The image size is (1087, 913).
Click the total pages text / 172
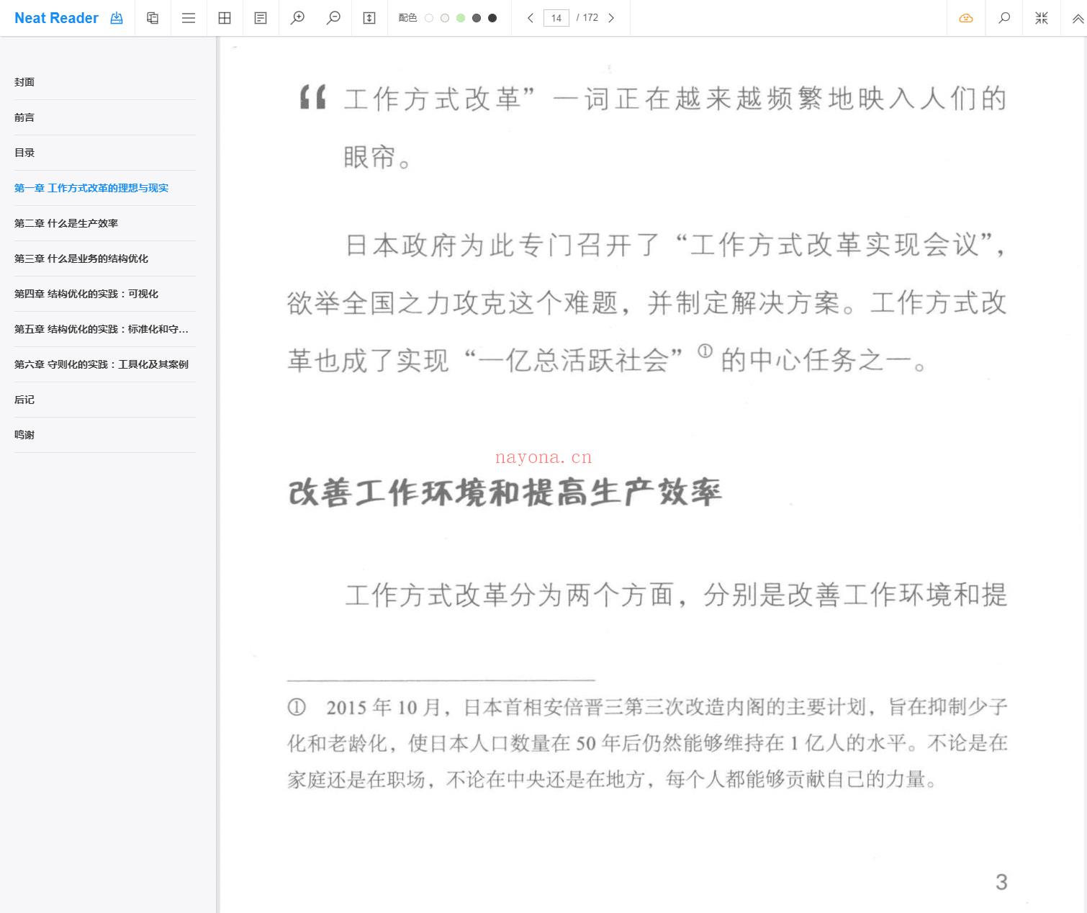point(587,18)
